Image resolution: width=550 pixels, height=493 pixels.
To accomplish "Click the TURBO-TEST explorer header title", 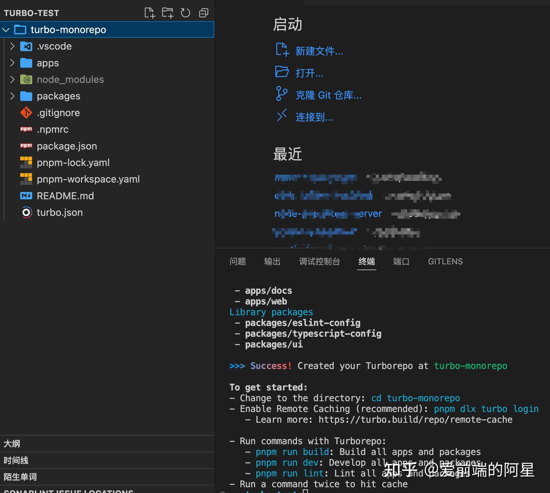I will tap(31, 13).
